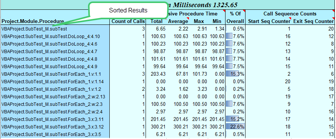Click the red comment marker on Total header
336x139 pixels.
tap(165, 20)
